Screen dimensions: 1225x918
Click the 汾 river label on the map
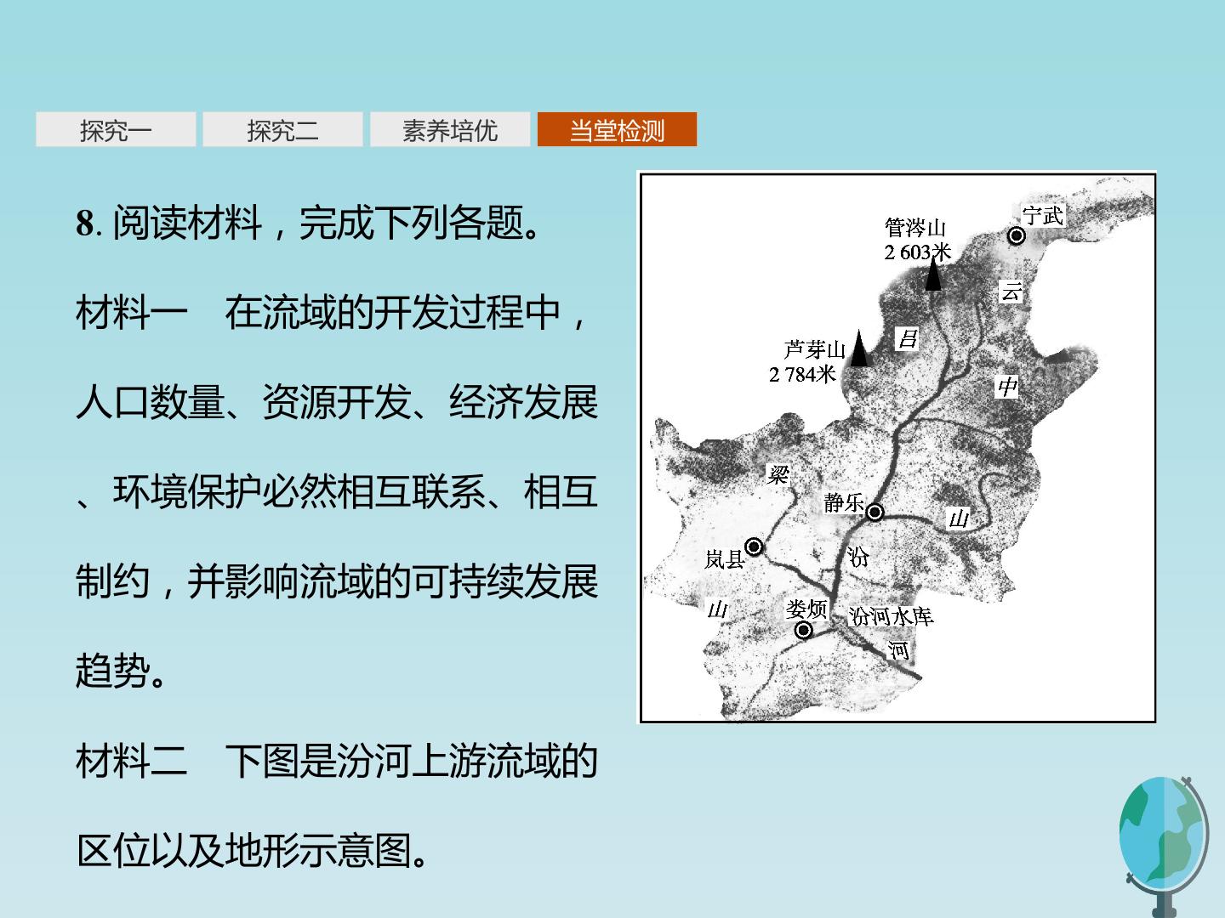857,557
